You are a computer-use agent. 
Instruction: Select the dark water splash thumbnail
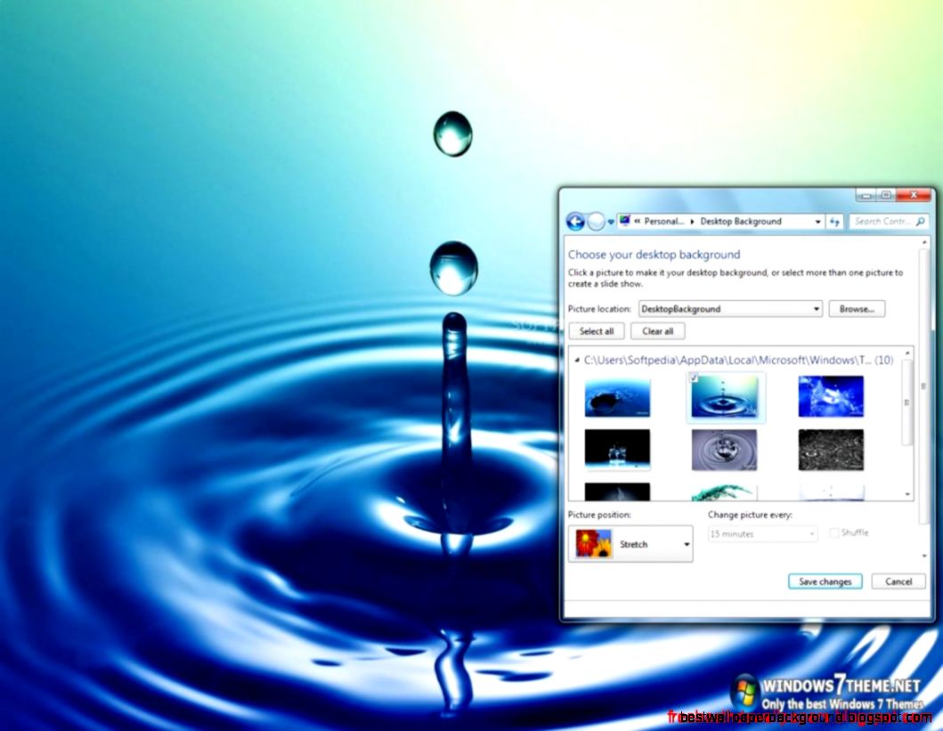click(x=617, y=397)
